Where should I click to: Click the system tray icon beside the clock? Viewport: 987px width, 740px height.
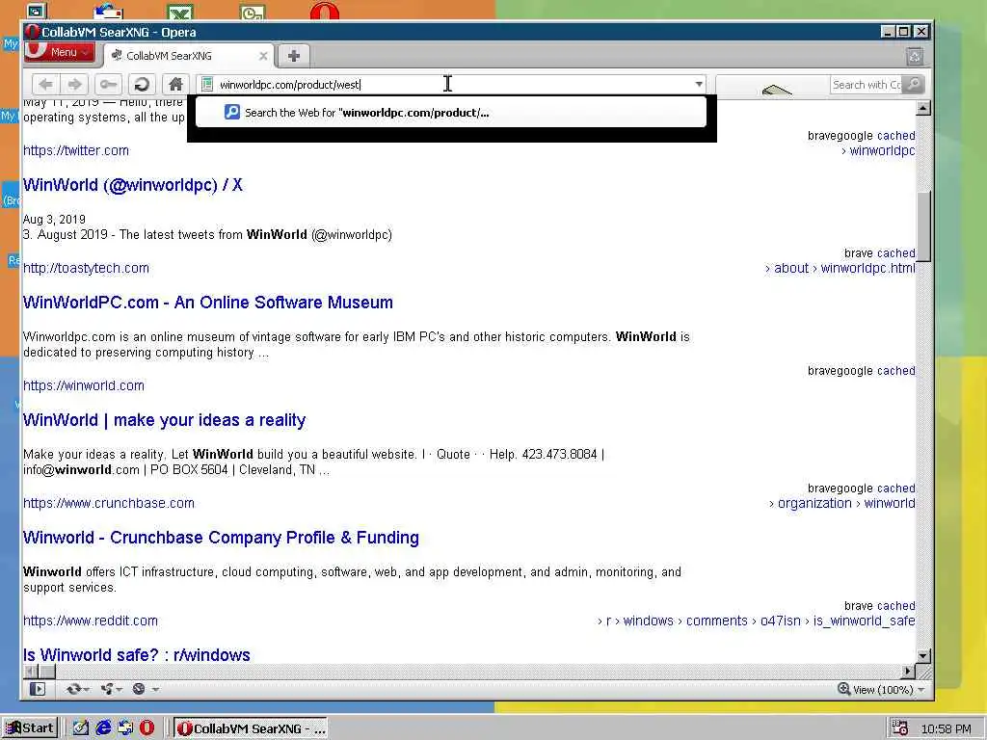click(x=900, y=728)
